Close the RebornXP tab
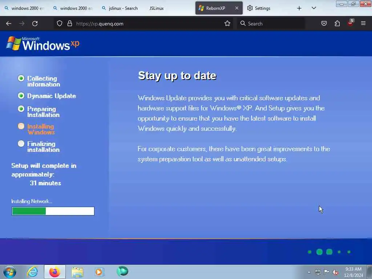Viewport: 372px width, 279px height. pyautogui.click(x=237, y=8)
